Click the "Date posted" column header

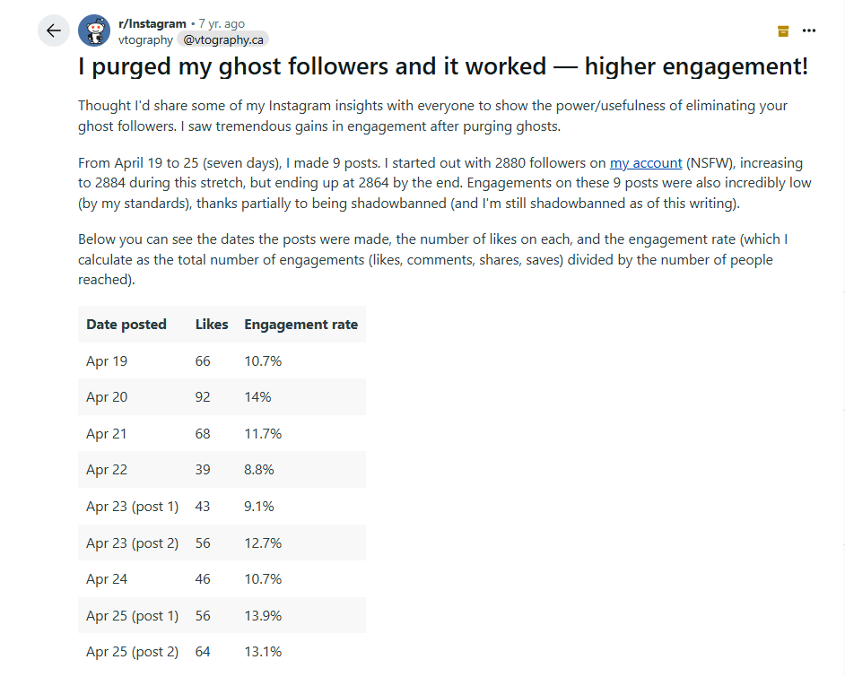click(x=126, y=325)
